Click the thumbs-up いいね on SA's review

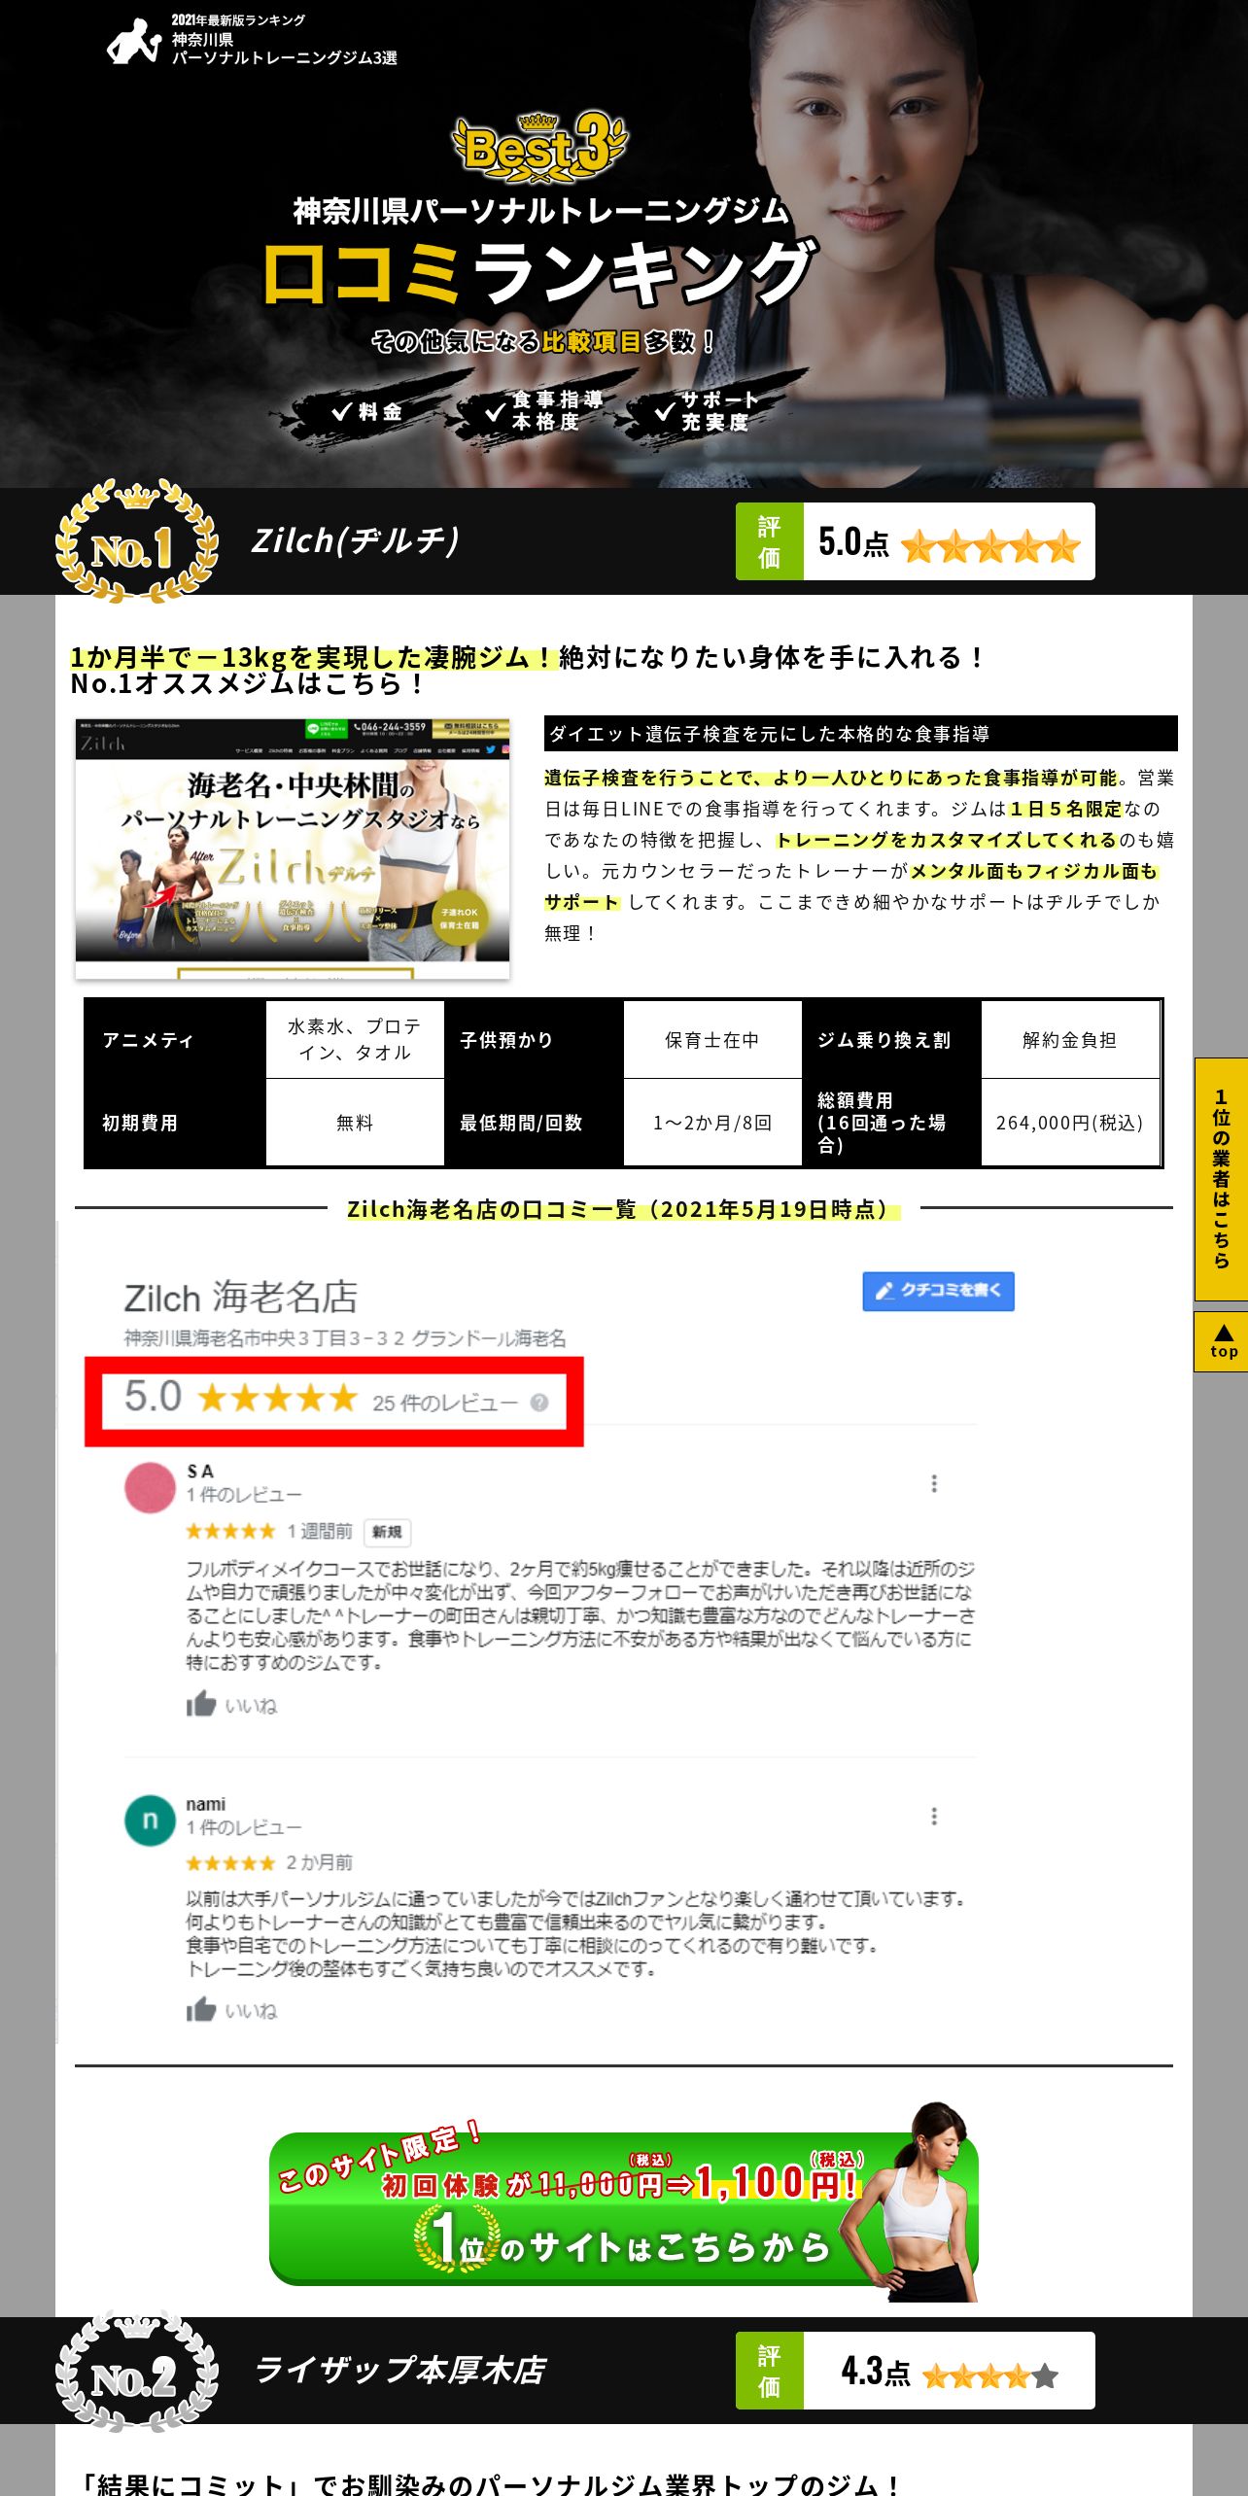(x=231, y=1705)
